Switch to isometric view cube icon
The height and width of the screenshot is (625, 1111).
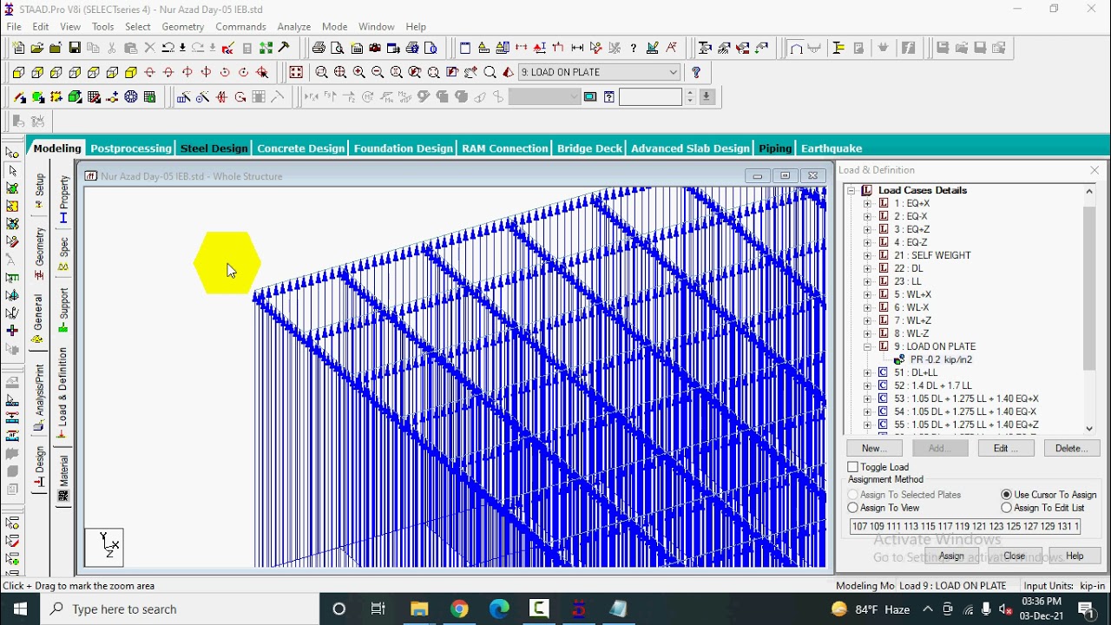click(x=131, y=73)
